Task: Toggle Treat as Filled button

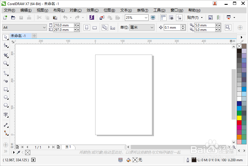Action: [x=228, y=27]
